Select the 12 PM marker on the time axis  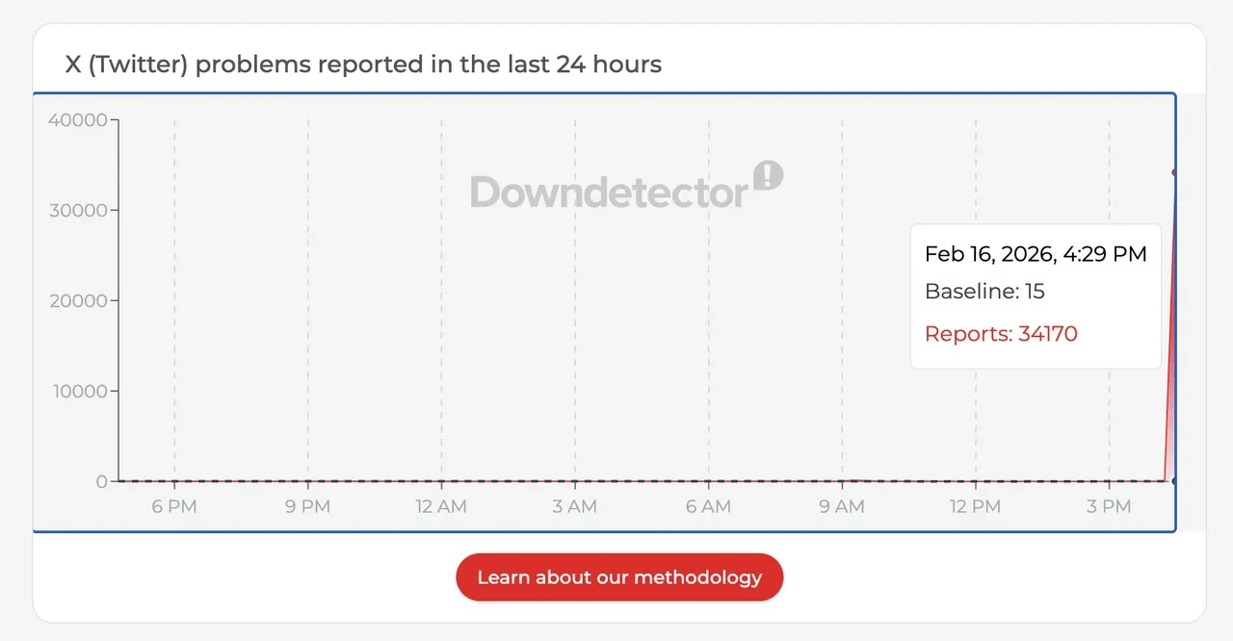[975, 506]
